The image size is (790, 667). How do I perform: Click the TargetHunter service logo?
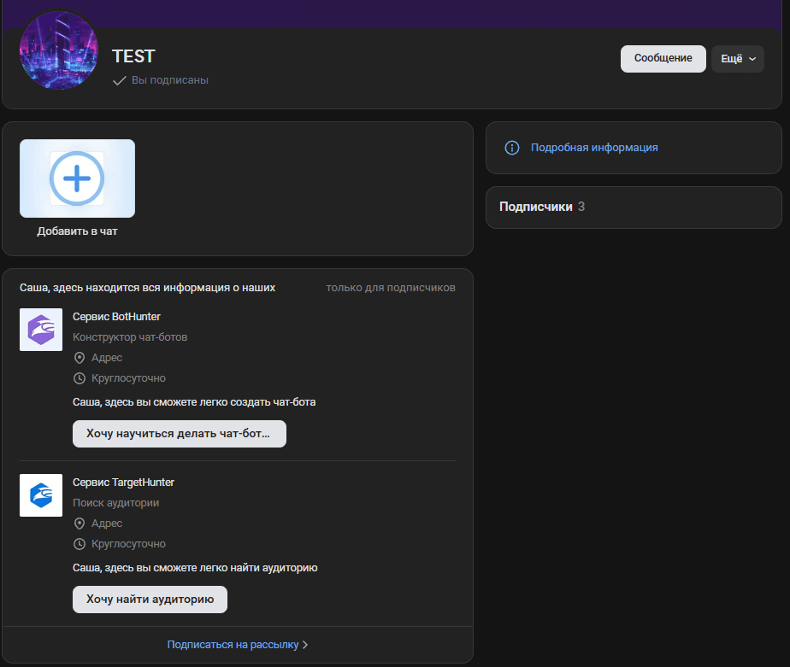[41, 495]
